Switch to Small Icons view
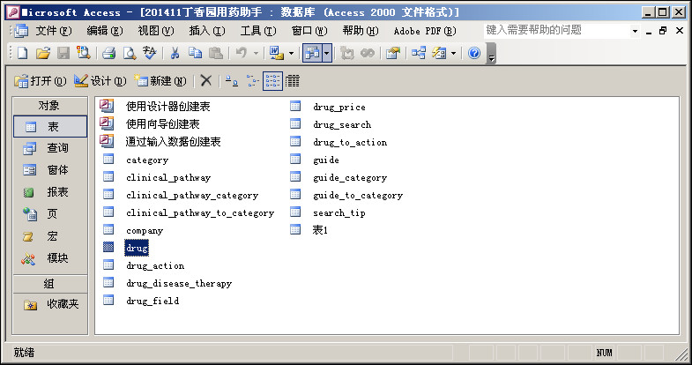Viewport: 692px width, 365px height. pyautogui.click(x=252, y=81)
